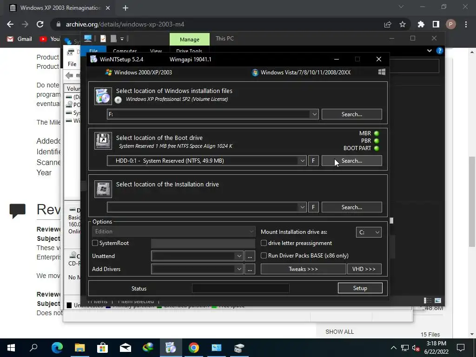Open the Drive Tools ribbon tab

pos(189,51)
